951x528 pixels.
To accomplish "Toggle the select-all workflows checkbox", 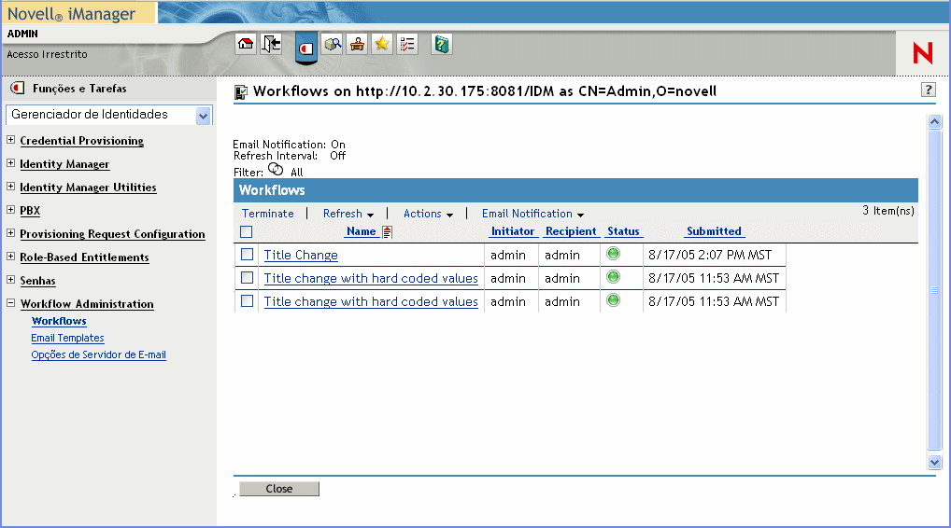I will click(x=247, y=232).
